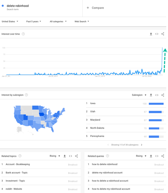Open embed code for Interest over time
Screen dimensions: 168x193
(x=157, y=34)
